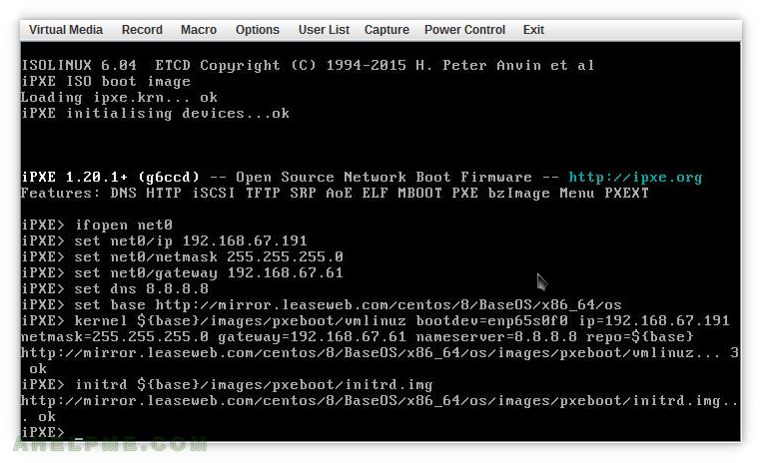Image resolution: width=762 pixels, height=463 pixels.
Task: Open the Options menu
Action: (x=257, y=30)
